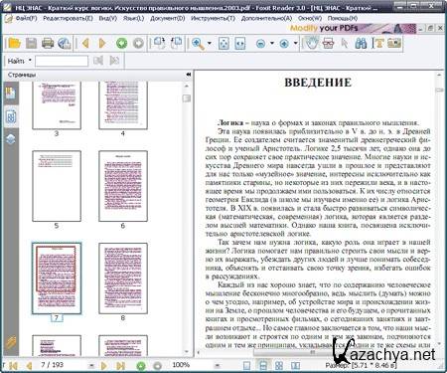Choose the arrow select tool

point(345,43)
